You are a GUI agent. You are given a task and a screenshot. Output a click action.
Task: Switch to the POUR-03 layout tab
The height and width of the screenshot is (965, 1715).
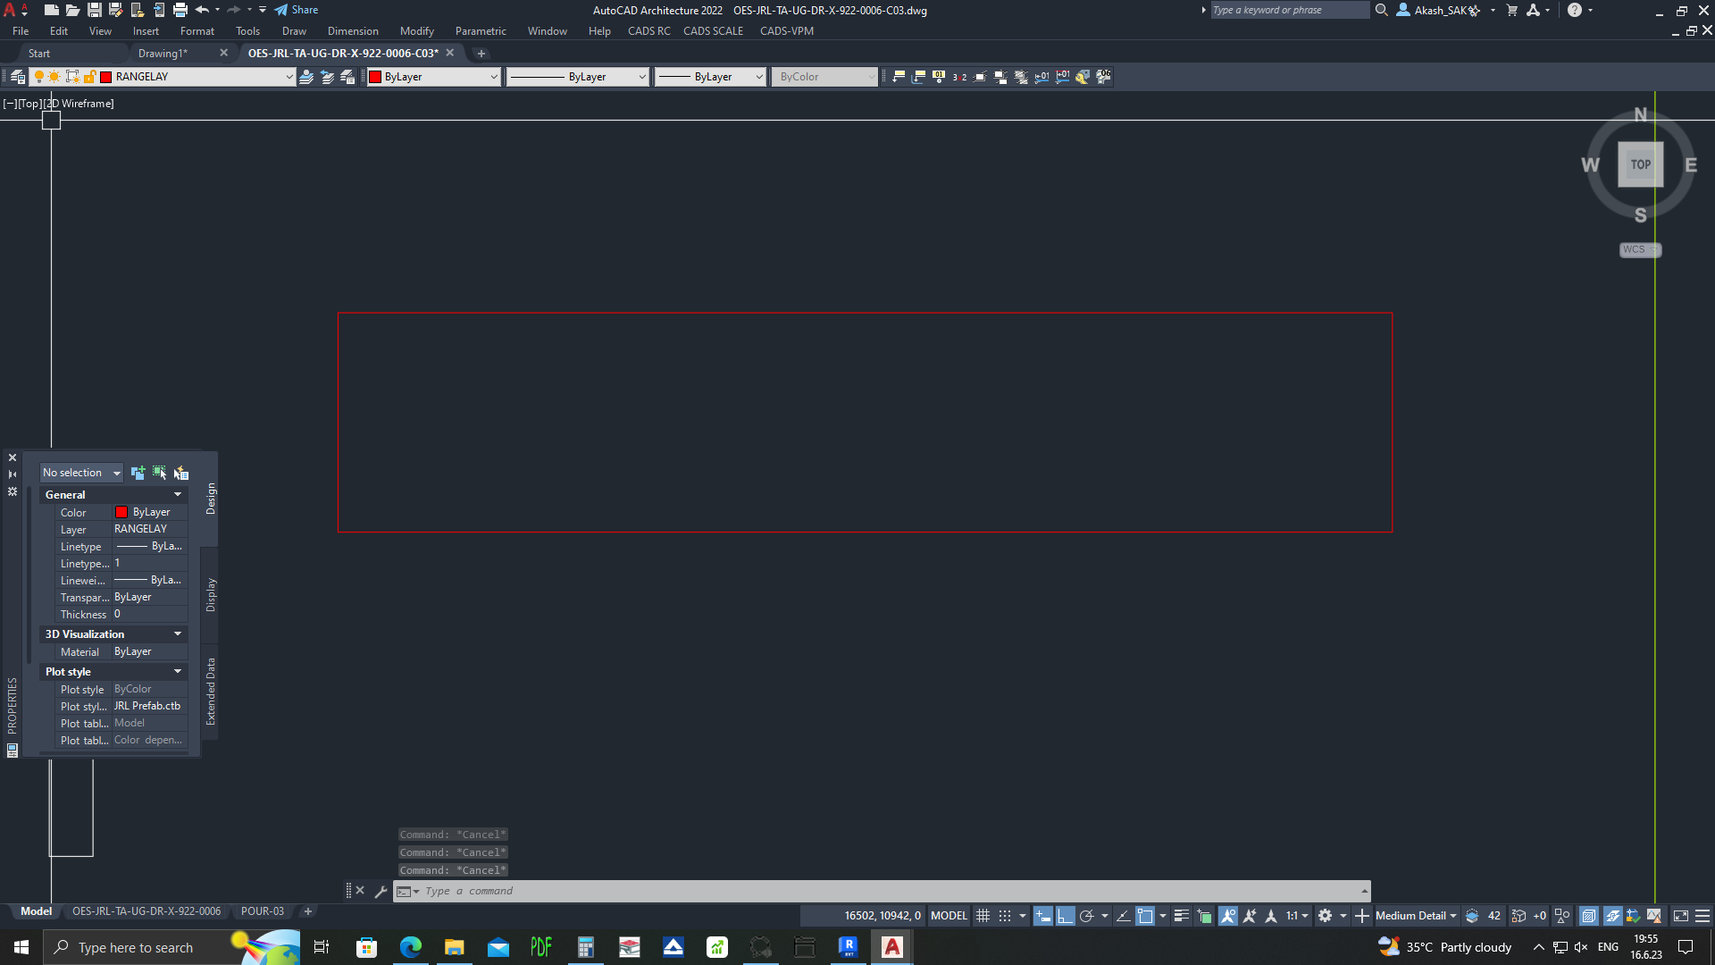click(x=263, y=910)
